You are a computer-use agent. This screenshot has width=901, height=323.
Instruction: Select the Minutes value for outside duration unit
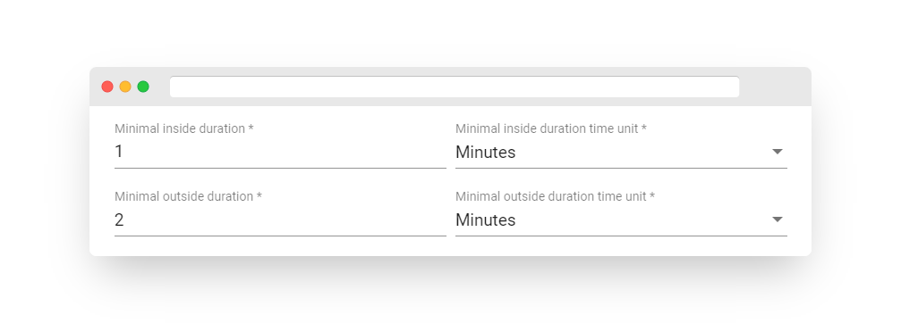point(486,219)
